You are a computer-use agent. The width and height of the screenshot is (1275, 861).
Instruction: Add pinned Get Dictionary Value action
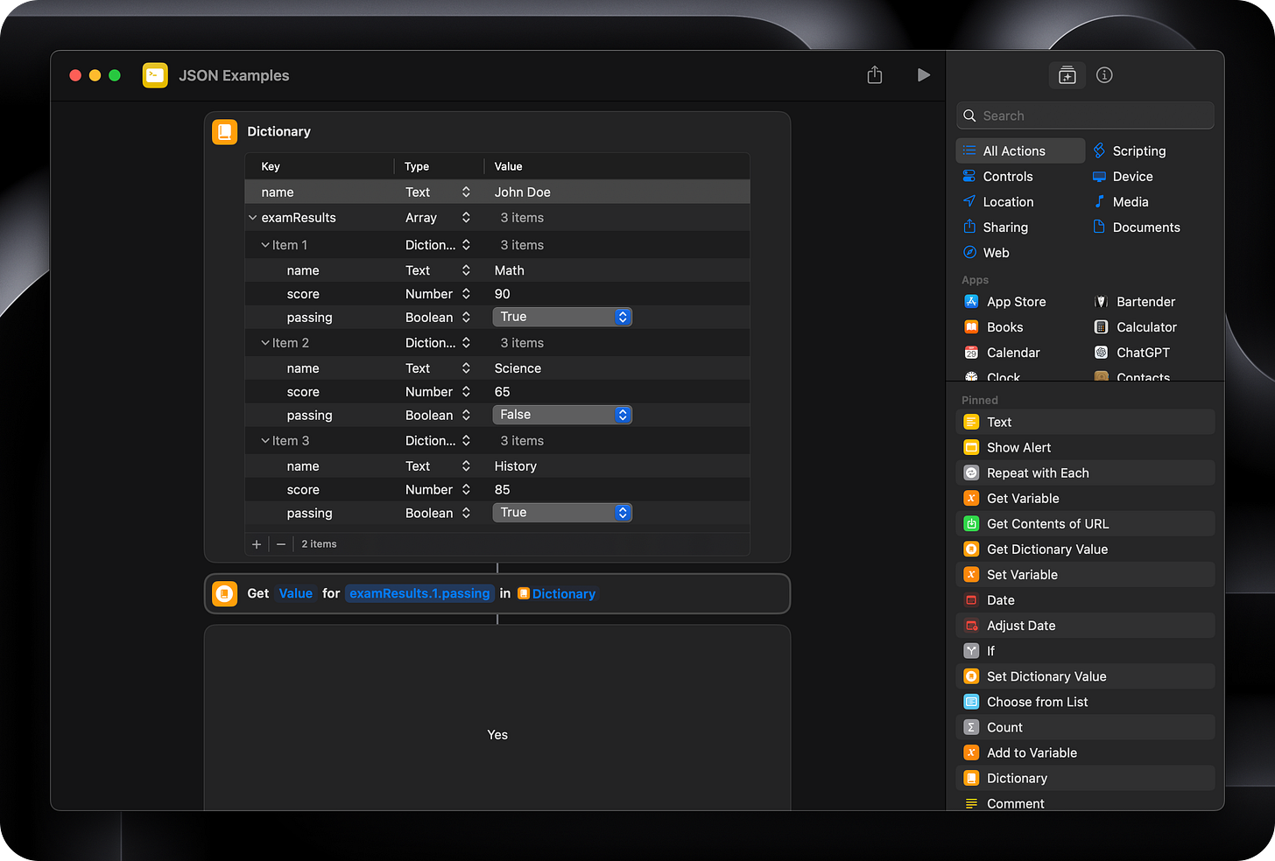(x=1086, y=549)
